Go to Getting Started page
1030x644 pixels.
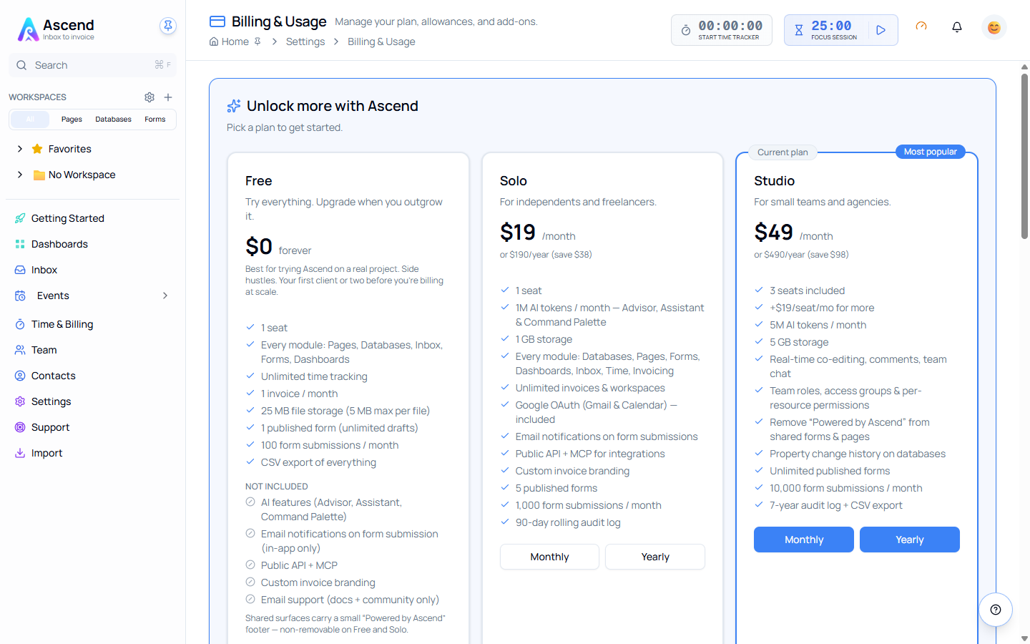(x=68, y=218)
